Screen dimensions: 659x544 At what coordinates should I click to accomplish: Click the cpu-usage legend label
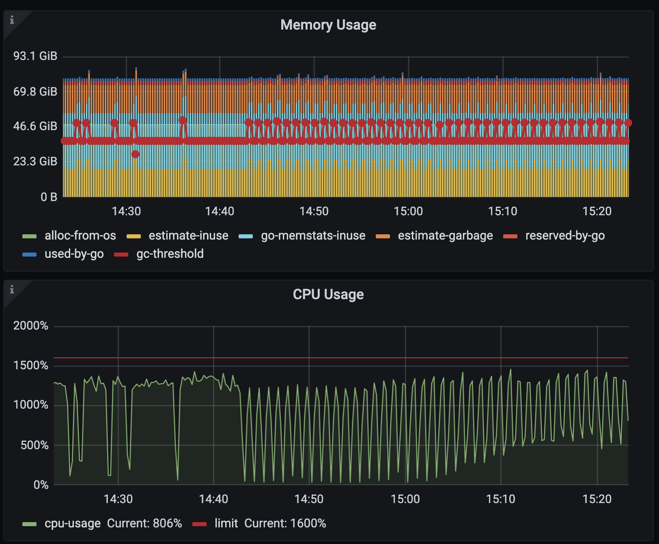pos(73,523)
